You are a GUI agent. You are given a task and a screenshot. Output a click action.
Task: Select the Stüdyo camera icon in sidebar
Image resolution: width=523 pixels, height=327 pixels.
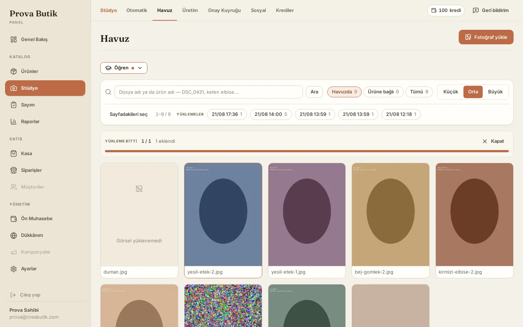coord(13,88)
